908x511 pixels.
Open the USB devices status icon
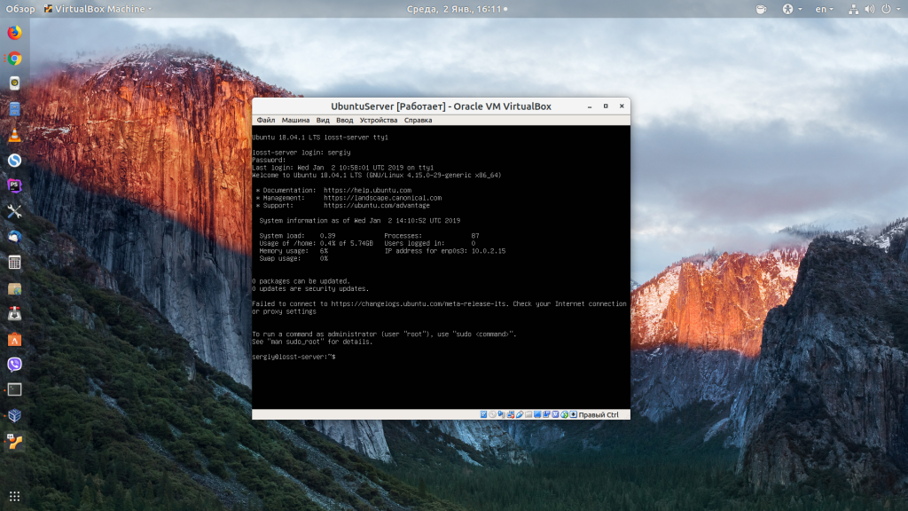521,413
